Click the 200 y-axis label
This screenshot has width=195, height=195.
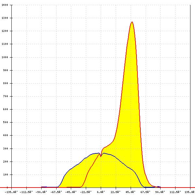[x=6, y=162]
